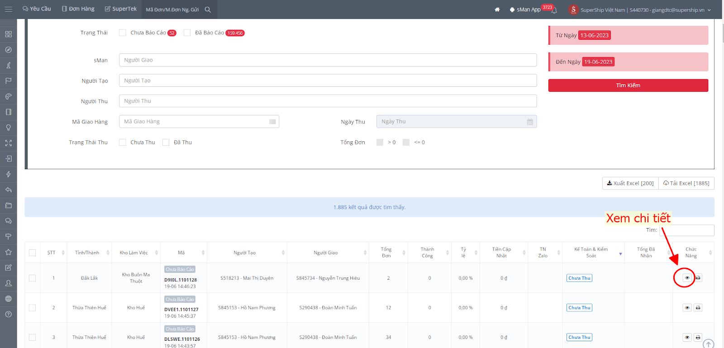Open the edit pencil icon in sidebar
The width and height of the screenshot is (724, 348).
point(8,267)
